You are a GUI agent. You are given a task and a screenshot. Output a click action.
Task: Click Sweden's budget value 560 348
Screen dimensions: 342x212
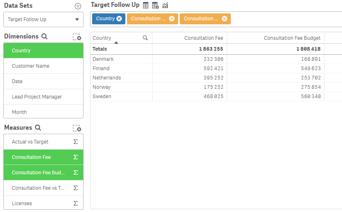click(311, 96)
